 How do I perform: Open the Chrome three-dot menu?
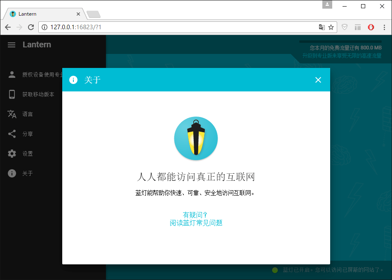(x=384, y=27)
